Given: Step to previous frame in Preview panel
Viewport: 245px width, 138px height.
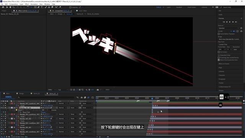Looking at the screenshot, I should pos(227,22).
